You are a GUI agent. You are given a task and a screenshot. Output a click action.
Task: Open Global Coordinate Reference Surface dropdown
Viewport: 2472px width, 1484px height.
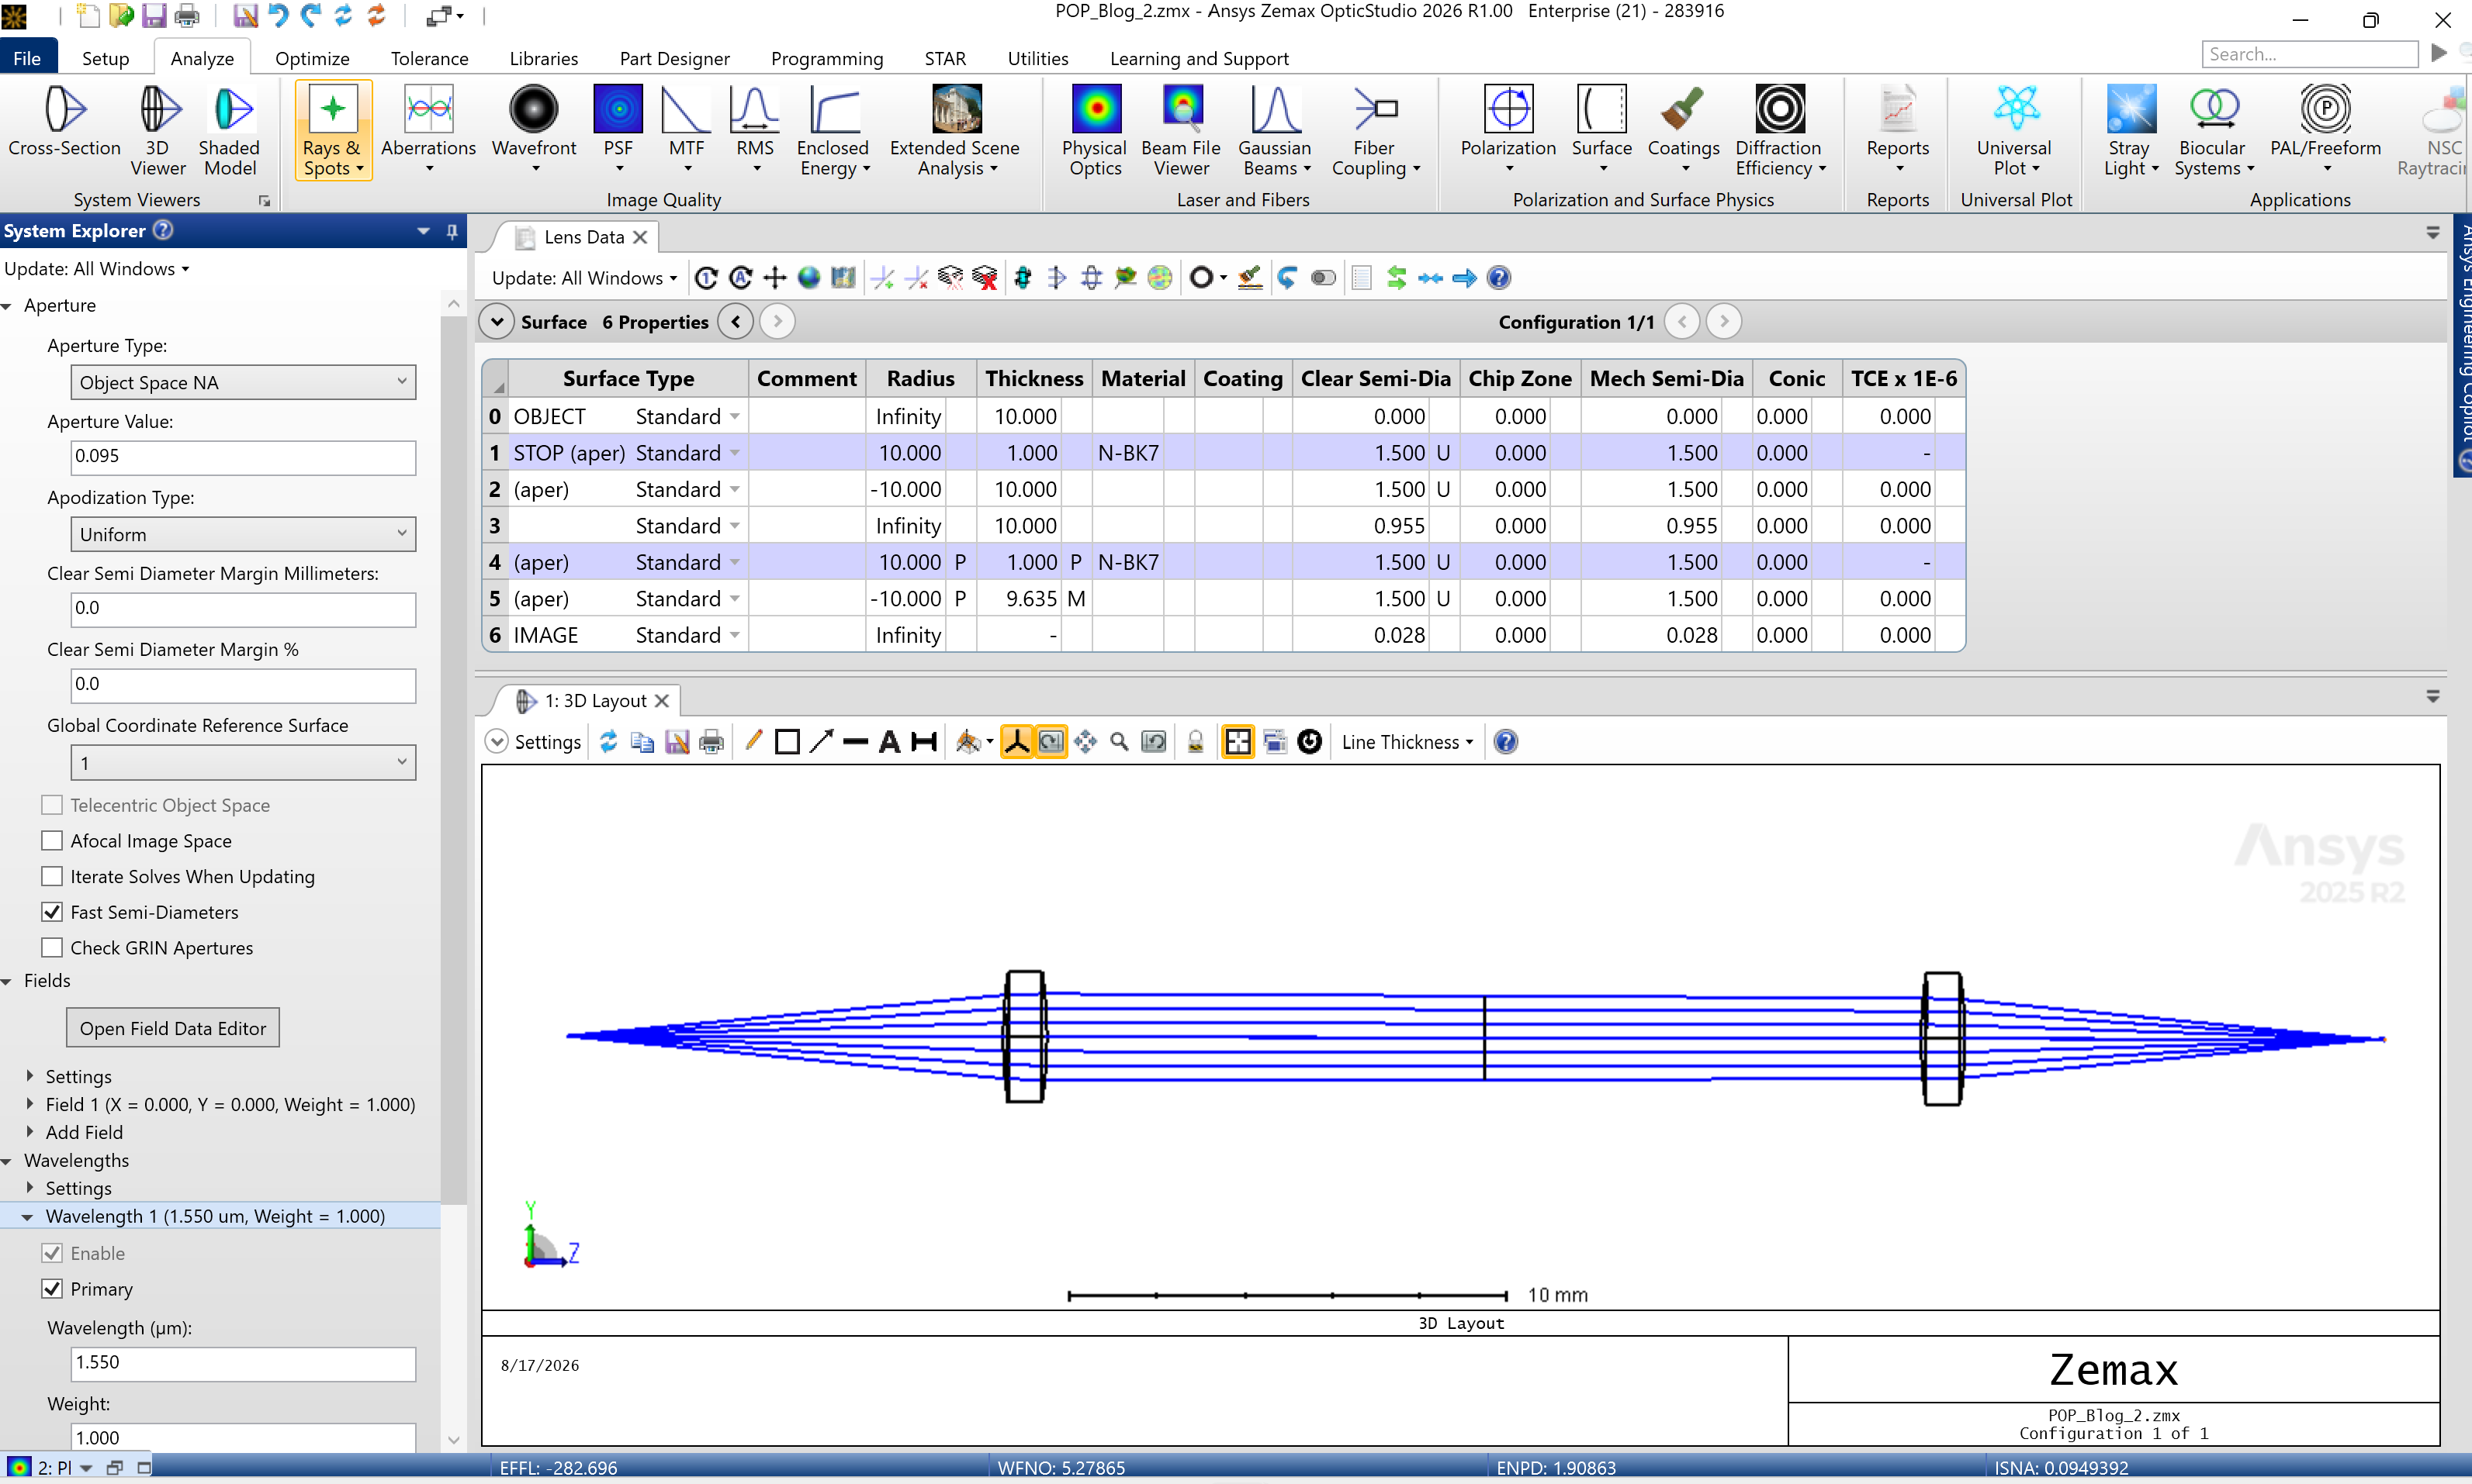click(243, 763)
